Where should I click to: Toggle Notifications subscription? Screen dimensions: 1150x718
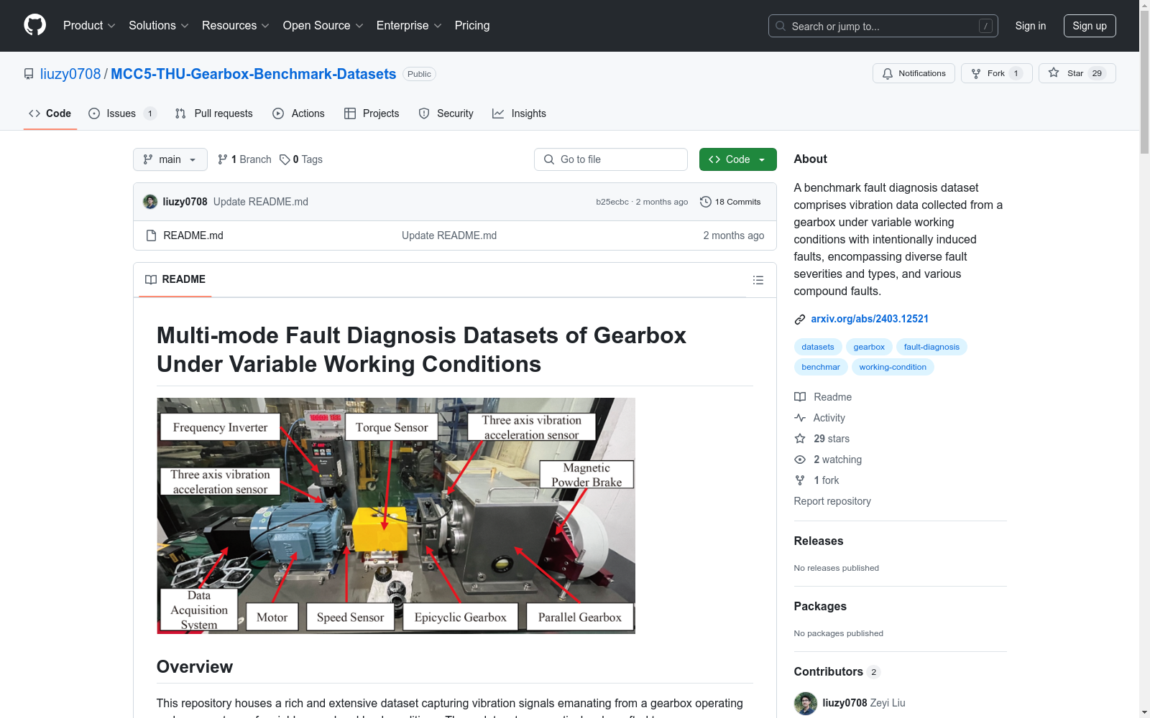click(914, 73)
